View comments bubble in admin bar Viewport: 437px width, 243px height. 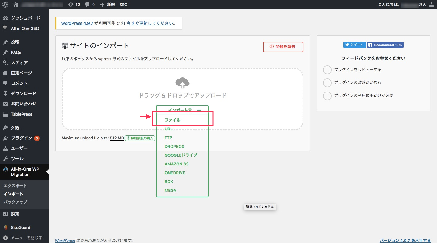click(x=90, y=5)
